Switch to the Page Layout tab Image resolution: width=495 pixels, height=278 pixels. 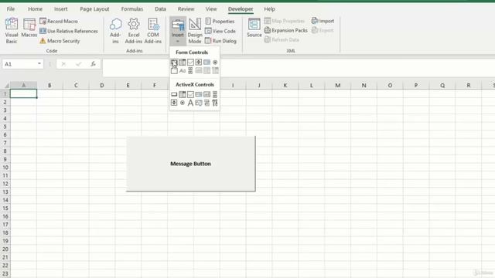point(94,8)
